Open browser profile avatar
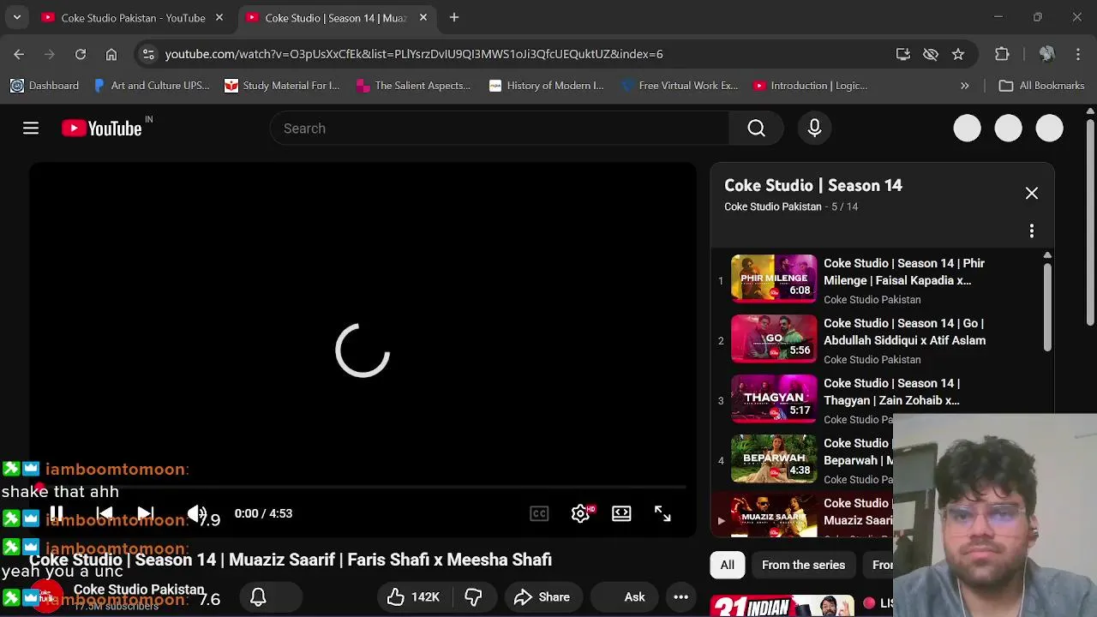Image resolution: width=1097 pixels, height=617 pixels. tap(1046, 54)
